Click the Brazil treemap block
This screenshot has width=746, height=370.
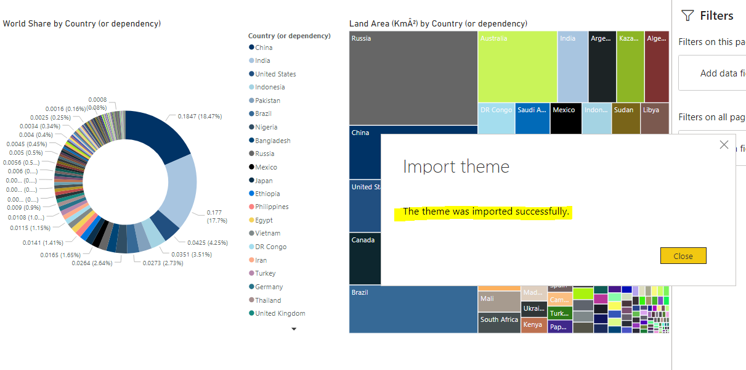click(x=413, y=310)
